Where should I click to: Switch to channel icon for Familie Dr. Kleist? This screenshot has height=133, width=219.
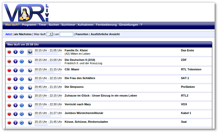[16, 52]
